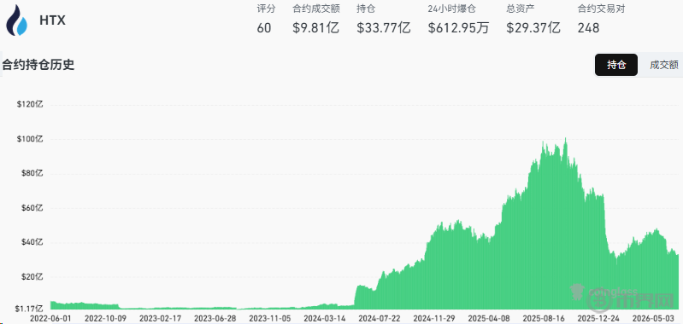Click the $40亿 y-axis label

pos(32,242)
